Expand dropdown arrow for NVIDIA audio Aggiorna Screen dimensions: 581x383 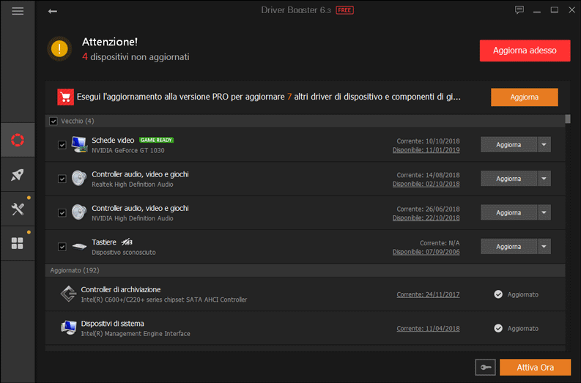pyautogui.click(x=544, y=212)
